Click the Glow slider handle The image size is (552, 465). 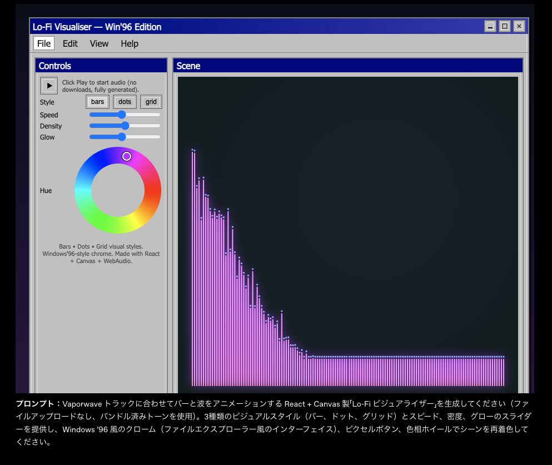[122, 137]
